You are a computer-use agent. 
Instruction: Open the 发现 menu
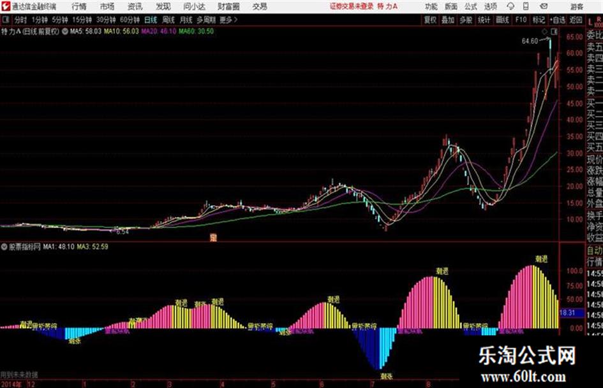pyautogui.click(x=163, y=6)
